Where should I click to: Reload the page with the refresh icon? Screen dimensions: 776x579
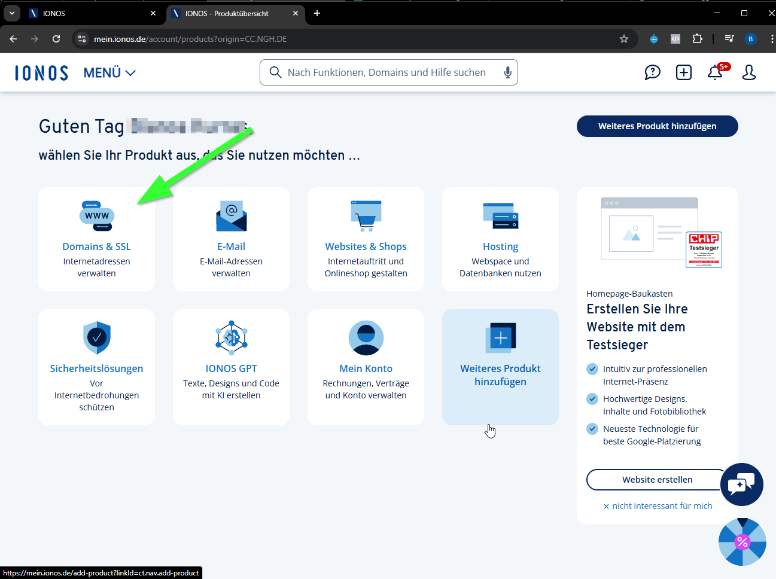(x=56, y=39)
